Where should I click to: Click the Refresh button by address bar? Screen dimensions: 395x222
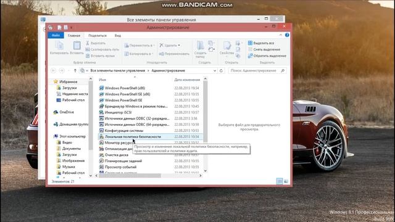click(221, 71)
